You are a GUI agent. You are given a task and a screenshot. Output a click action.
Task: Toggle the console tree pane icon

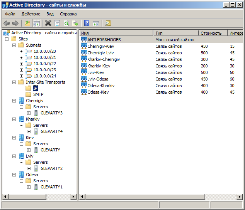click(x=37, y=24)
